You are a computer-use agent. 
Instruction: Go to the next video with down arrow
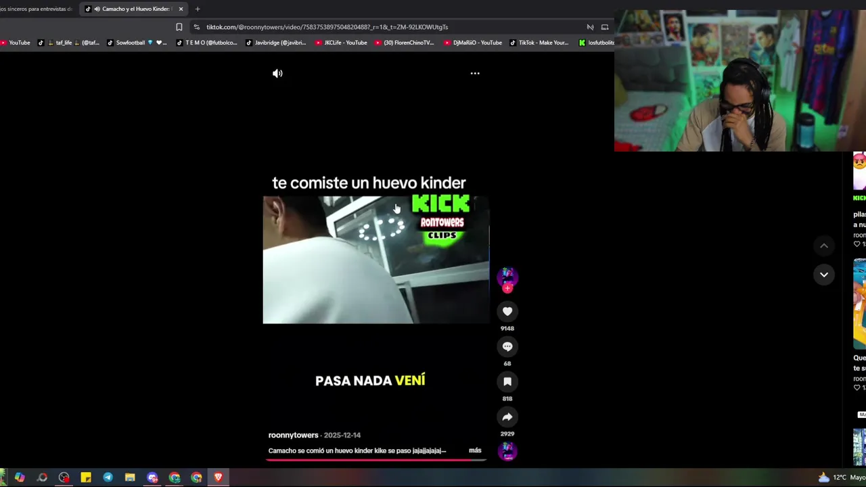(824, 275)
